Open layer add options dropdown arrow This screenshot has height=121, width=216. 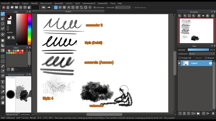[195, 113]
